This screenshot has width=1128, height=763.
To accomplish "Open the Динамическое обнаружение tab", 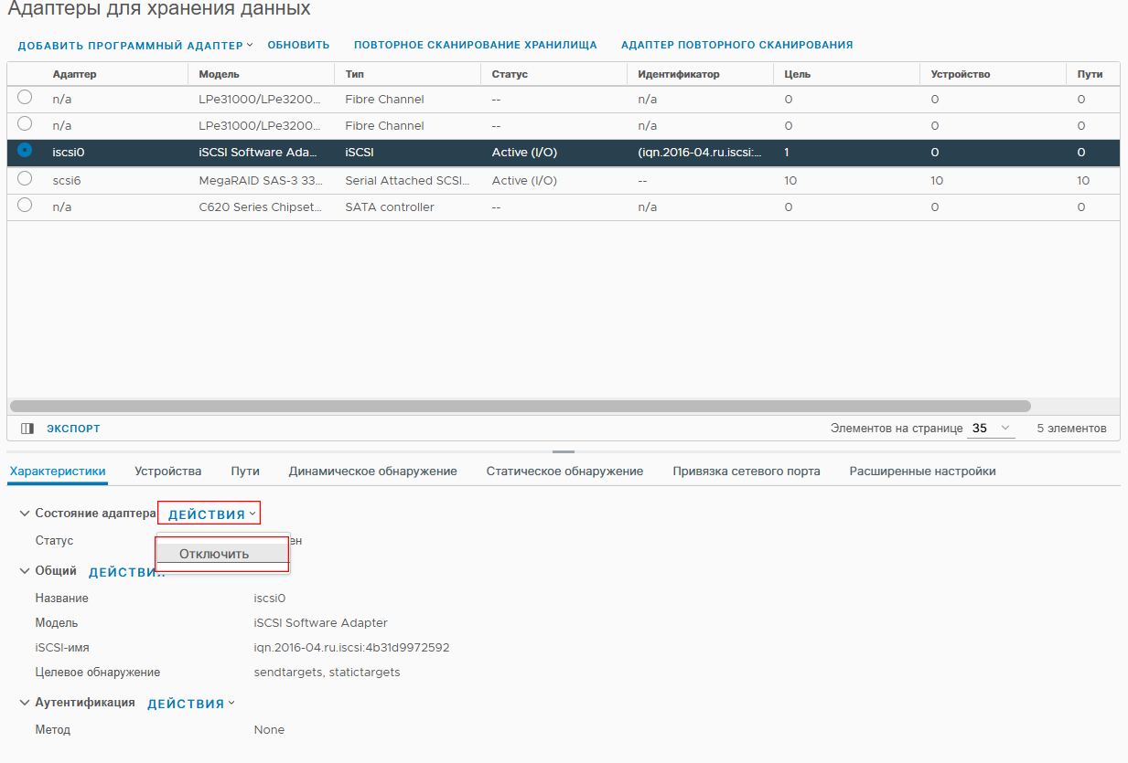I will click(x=372, y=472).
